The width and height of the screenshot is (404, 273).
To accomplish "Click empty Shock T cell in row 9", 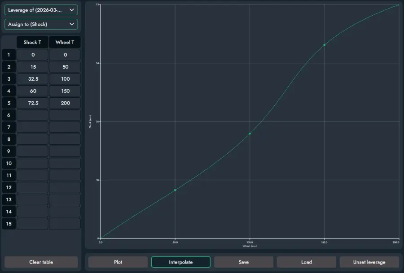I will click(32, 152).
